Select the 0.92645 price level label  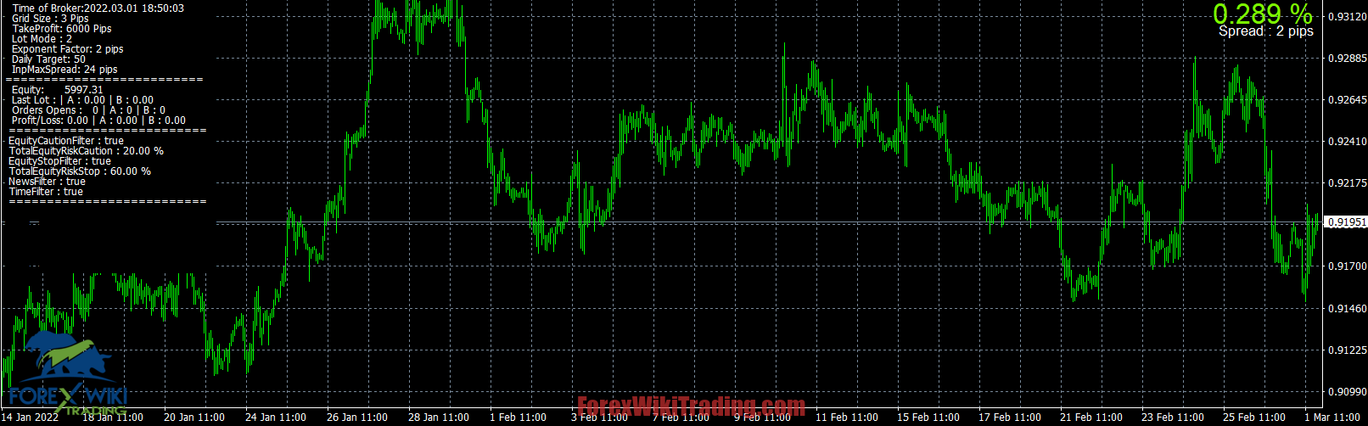coord(1346,100)
